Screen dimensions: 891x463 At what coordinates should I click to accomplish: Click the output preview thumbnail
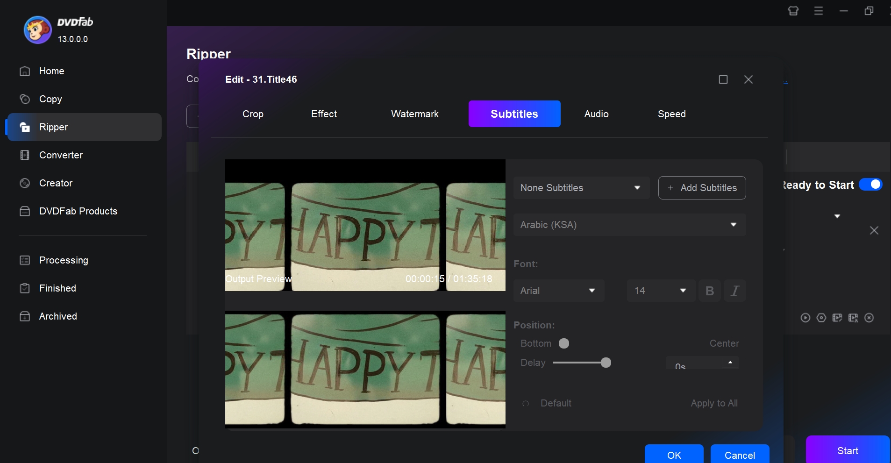pos(365,226)
